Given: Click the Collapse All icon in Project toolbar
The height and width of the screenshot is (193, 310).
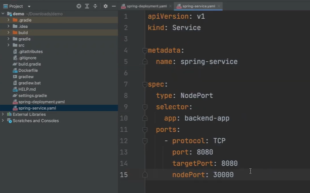Looking at the screenshot, I should click(x=95, y=7).
